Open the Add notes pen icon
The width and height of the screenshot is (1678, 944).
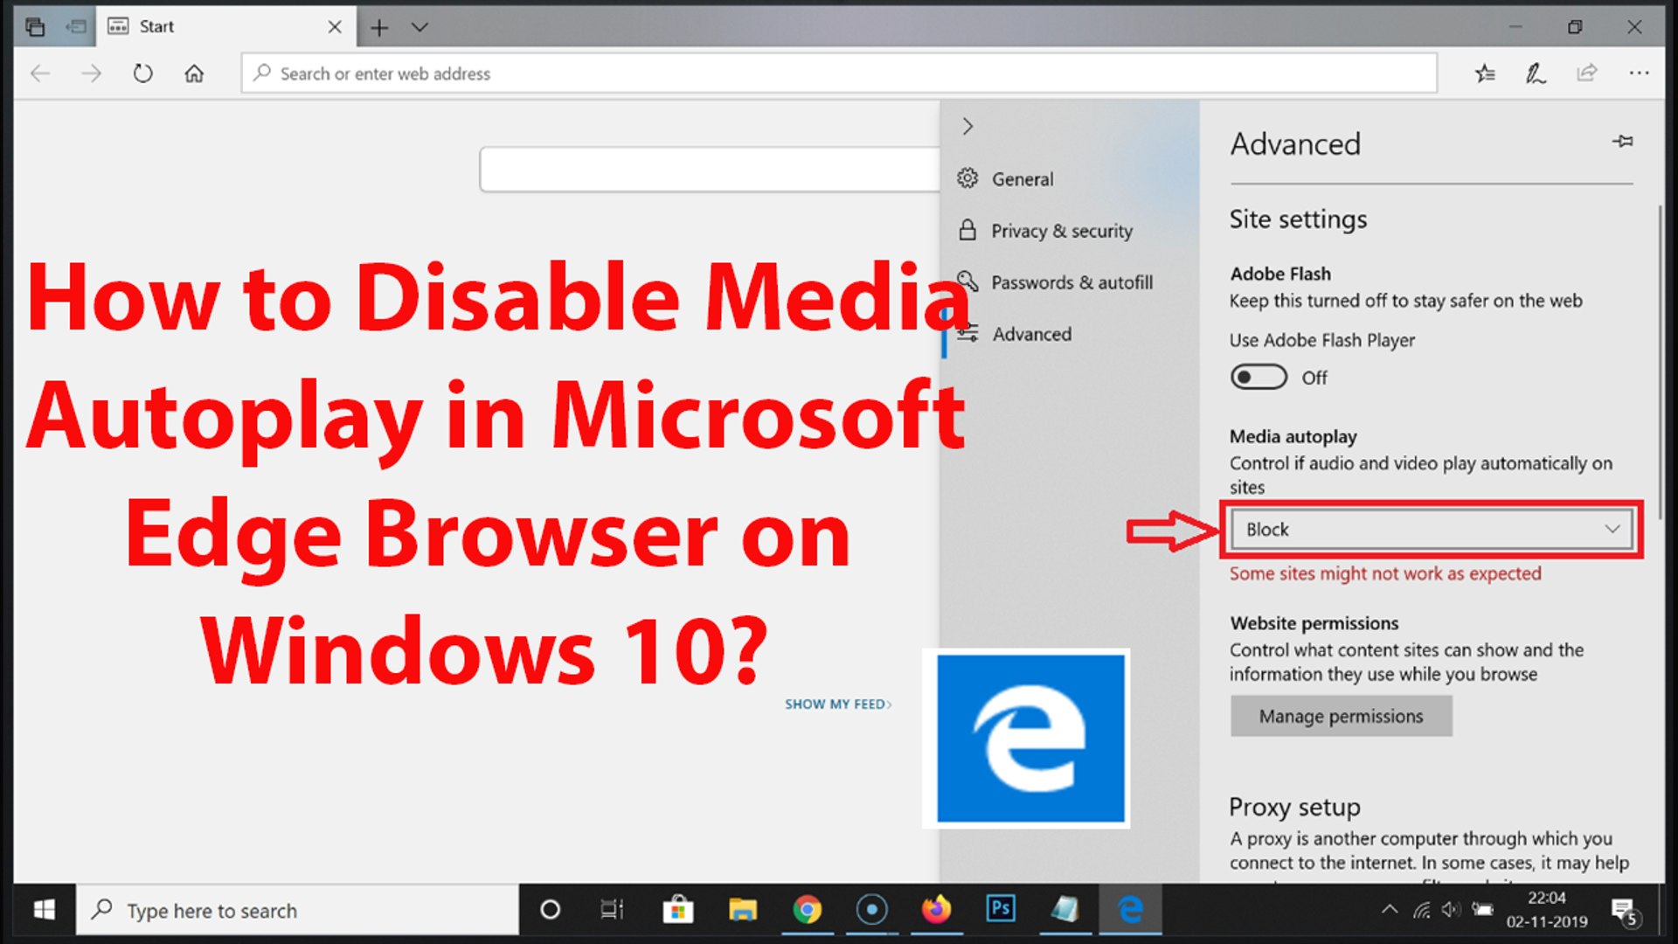(1536, 73)
